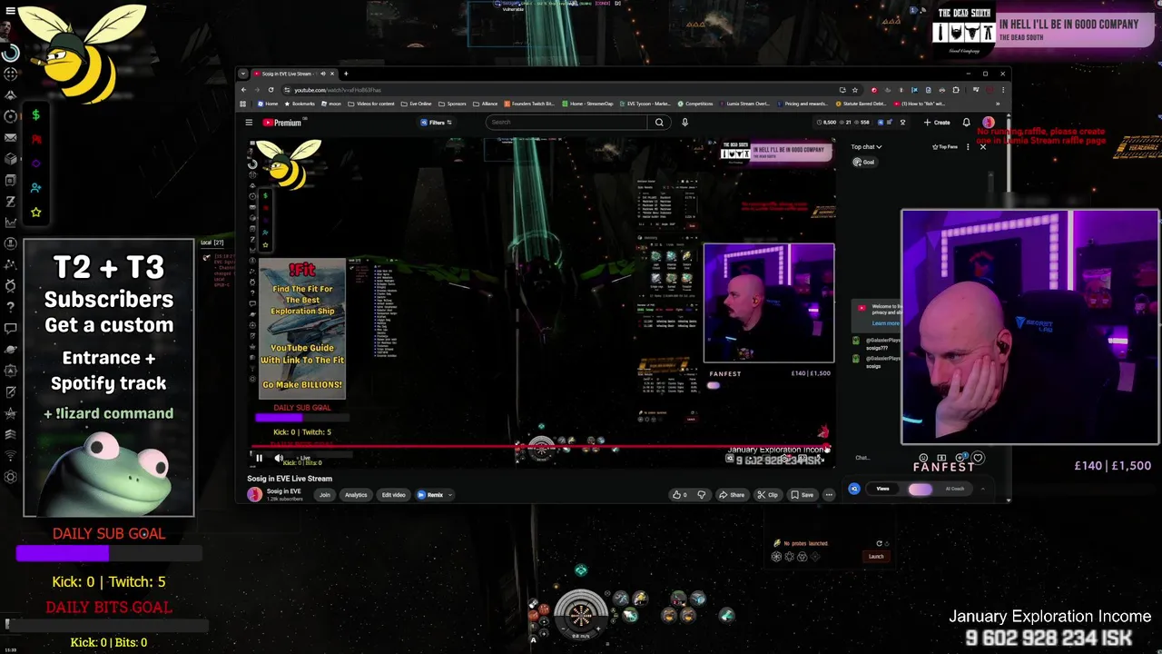Open the Sponsors bookmark folder
Screen dimensions: 1162x654
pos(453,104)
